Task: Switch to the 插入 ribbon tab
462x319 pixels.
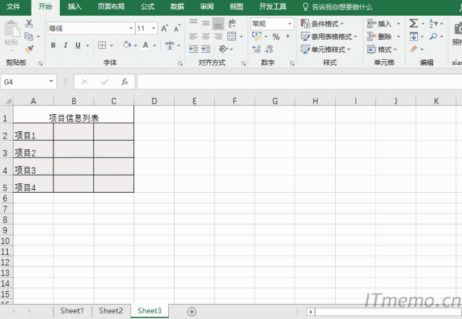Action: point(74,6)
